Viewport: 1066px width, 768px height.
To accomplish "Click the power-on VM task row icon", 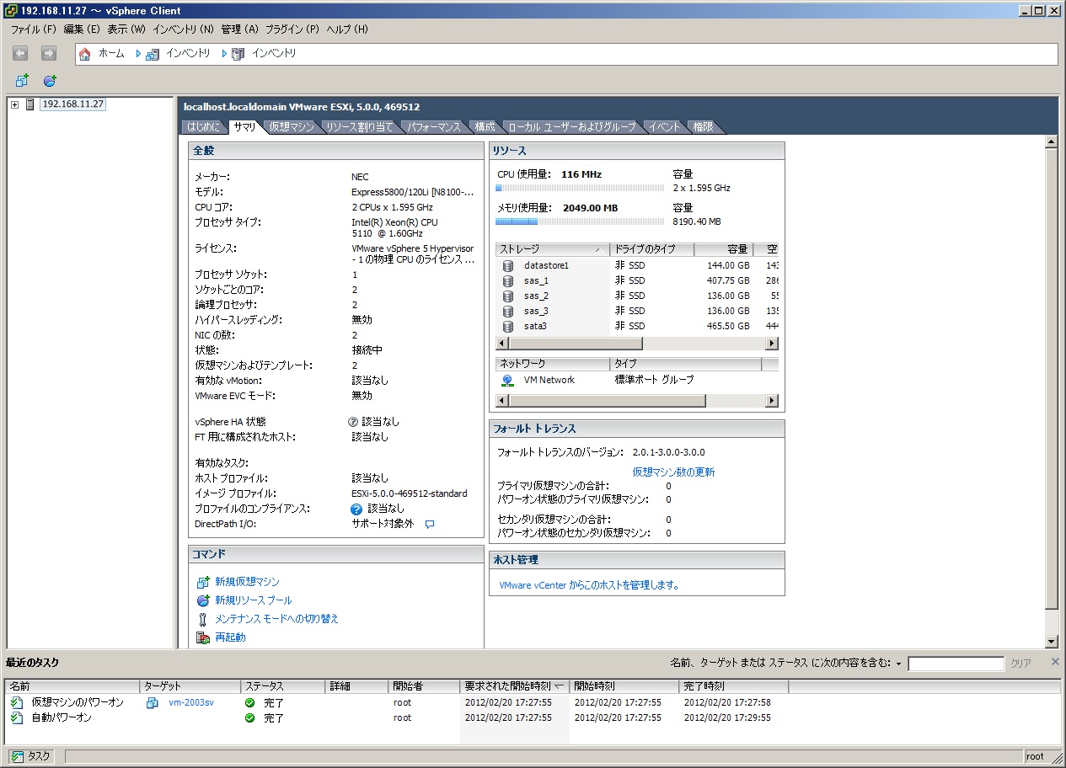I will coord(17,702).
